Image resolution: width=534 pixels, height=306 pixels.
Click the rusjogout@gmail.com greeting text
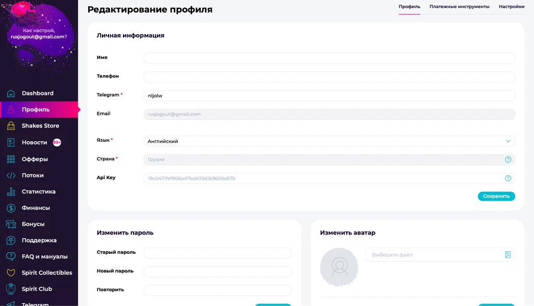tap(39, 37)
